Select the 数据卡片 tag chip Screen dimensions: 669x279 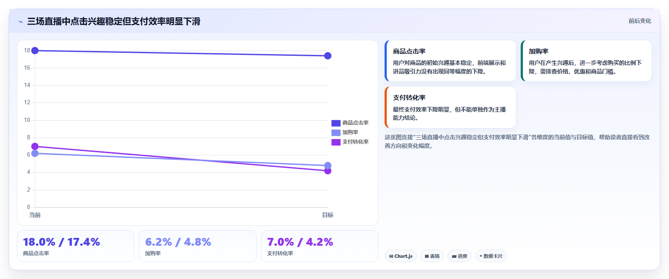(x=491, y=256)
